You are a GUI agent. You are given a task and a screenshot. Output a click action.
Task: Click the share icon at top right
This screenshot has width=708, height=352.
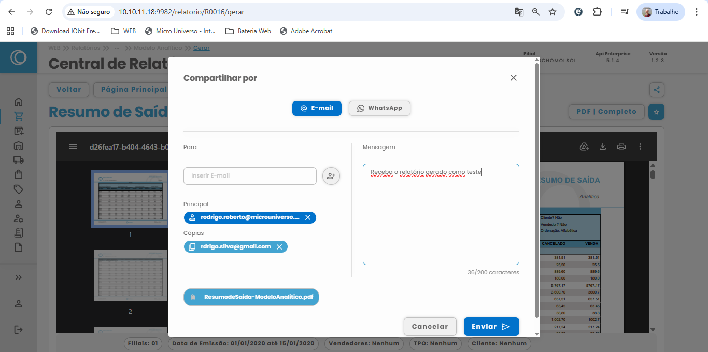(x=657, y=90)
